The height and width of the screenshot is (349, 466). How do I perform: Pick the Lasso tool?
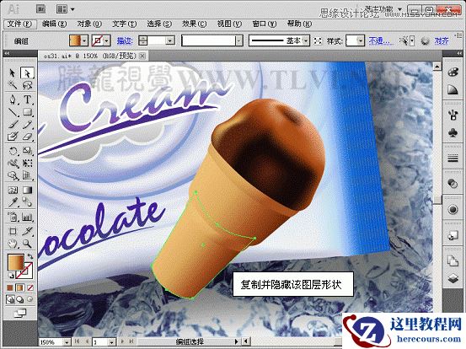(27, 85)
